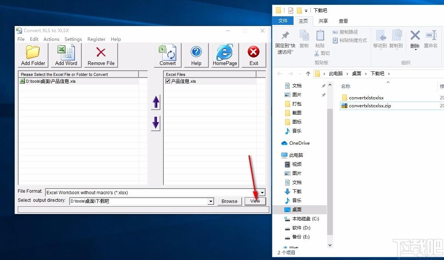
Task: Switch to 共享 ribbon tab
Action: (323, 21)
